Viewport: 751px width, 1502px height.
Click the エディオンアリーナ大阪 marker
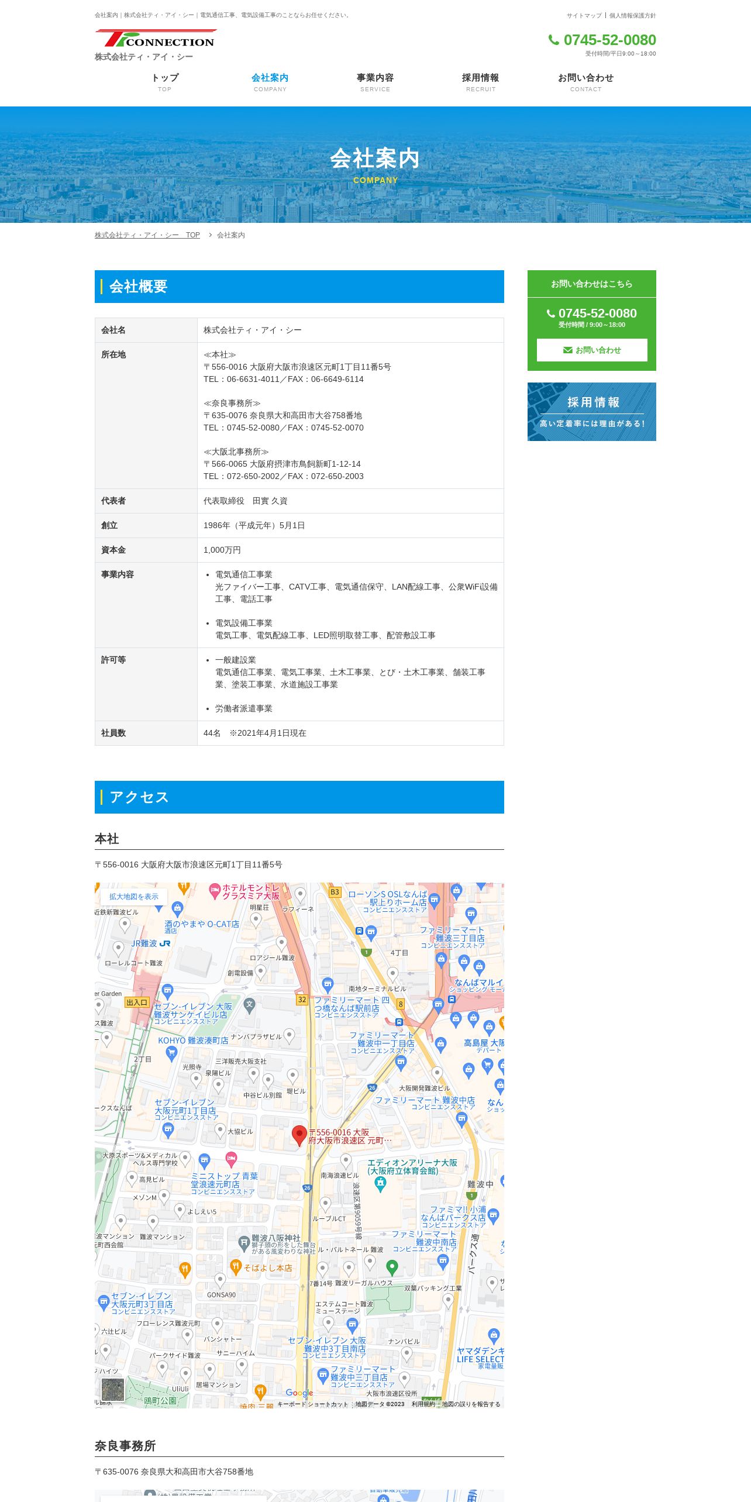coord(381,1184)
